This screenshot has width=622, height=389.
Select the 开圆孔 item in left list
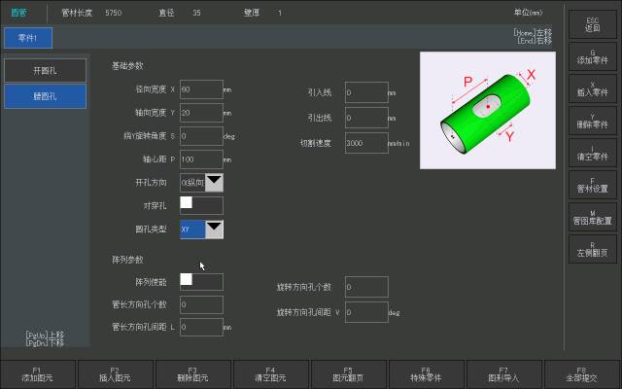pos(45,71)
